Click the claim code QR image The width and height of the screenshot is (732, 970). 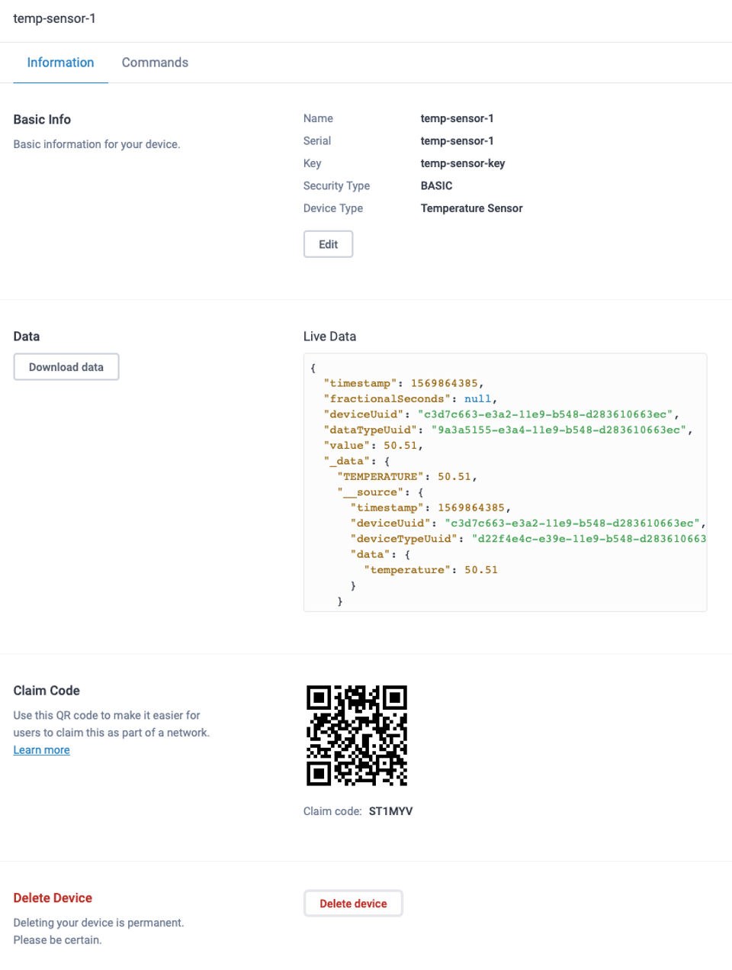click(357, 736)
